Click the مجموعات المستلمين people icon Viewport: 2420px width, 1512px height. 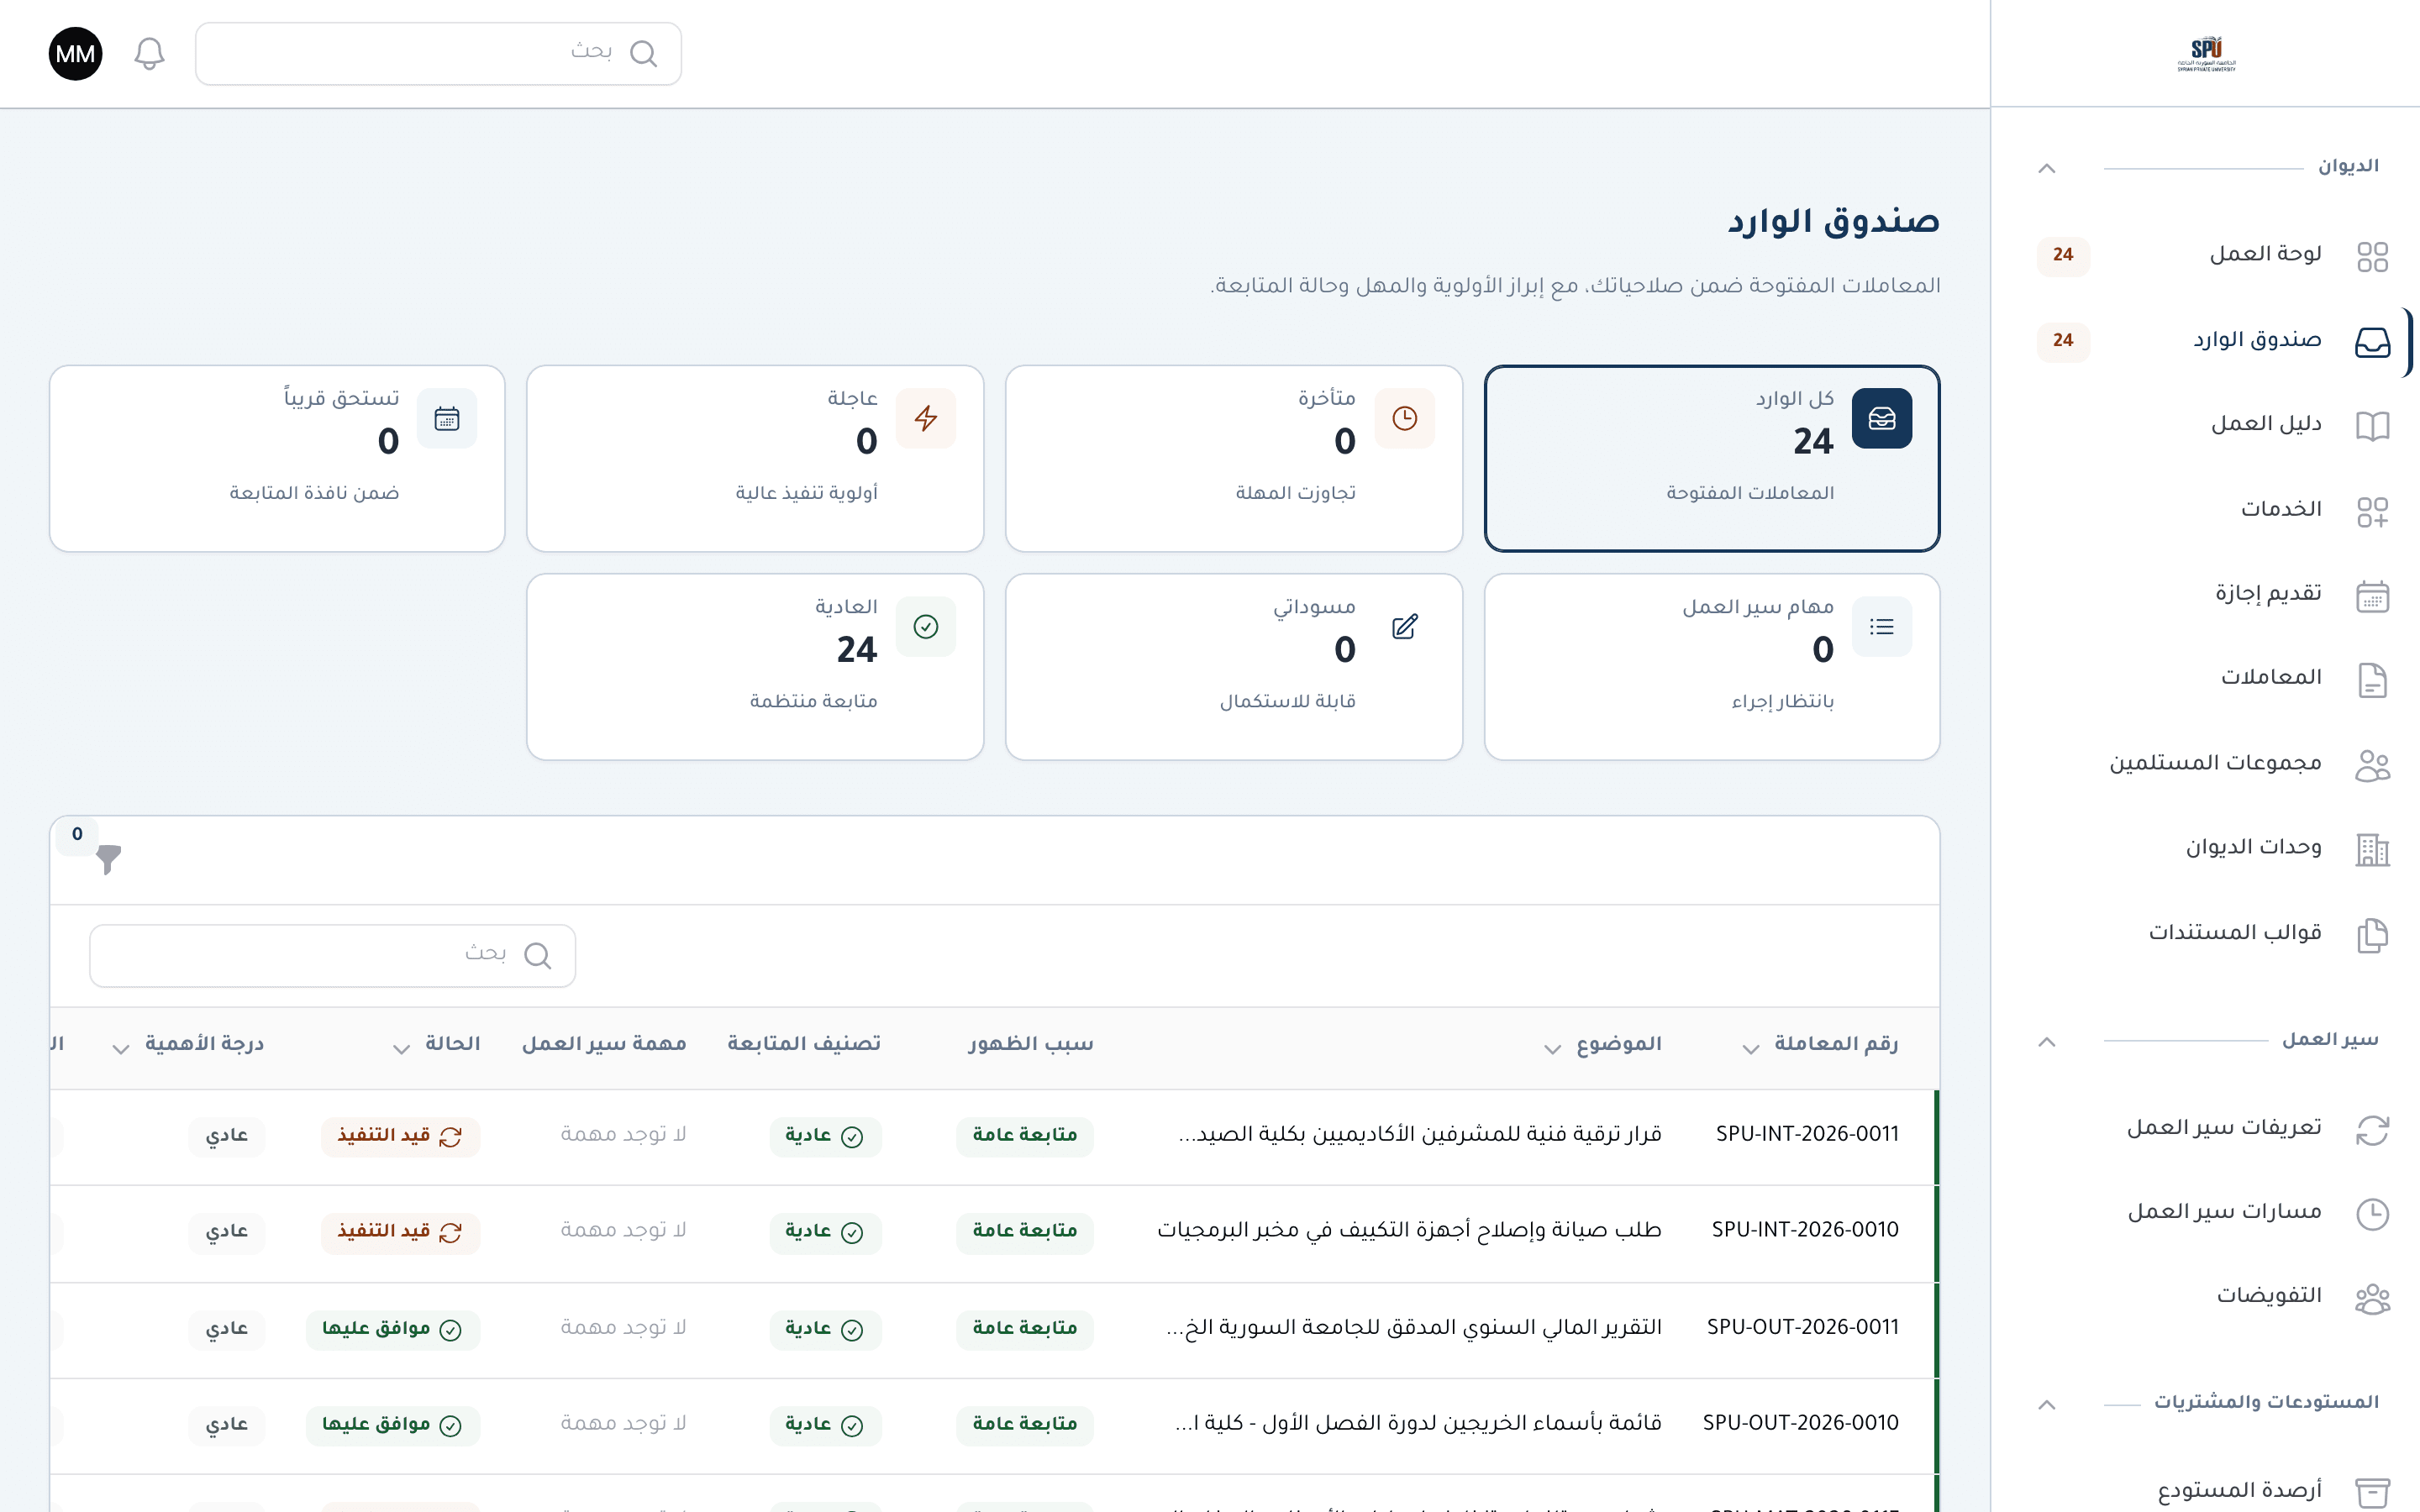pyautogui.click(x=2372, y=765)
